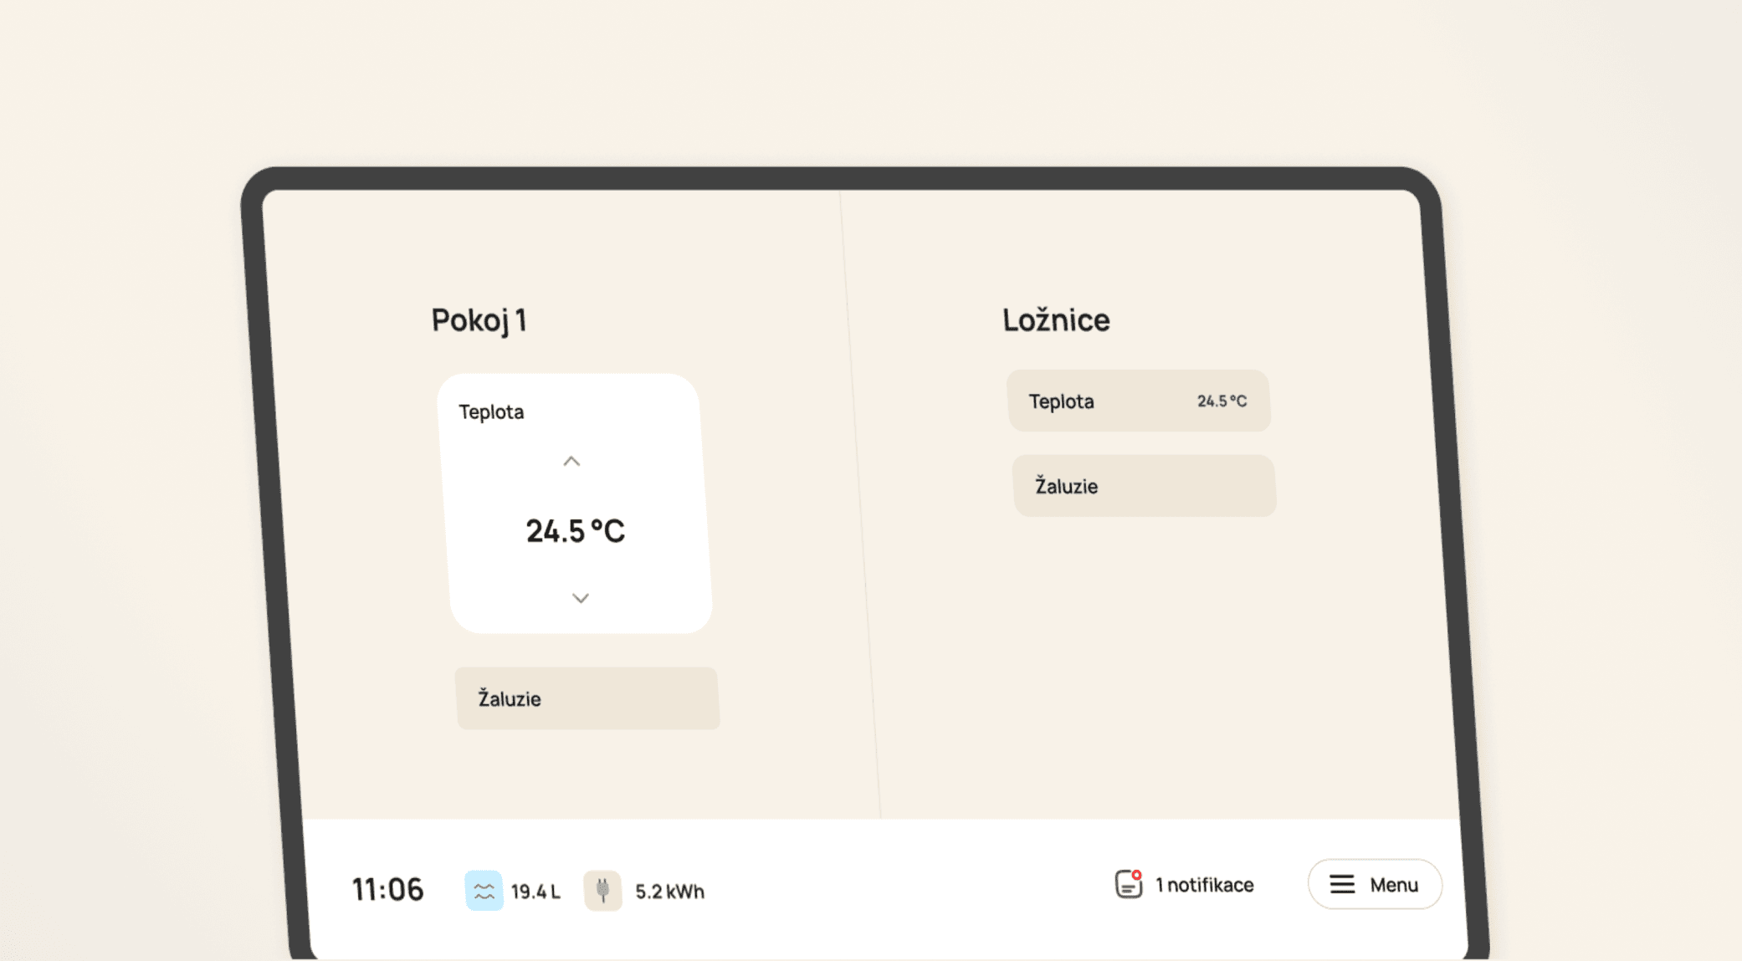Screen dimensions: 1742x961
Task: Open the notification icon with red dot
Action: [x=1128, y=884]
